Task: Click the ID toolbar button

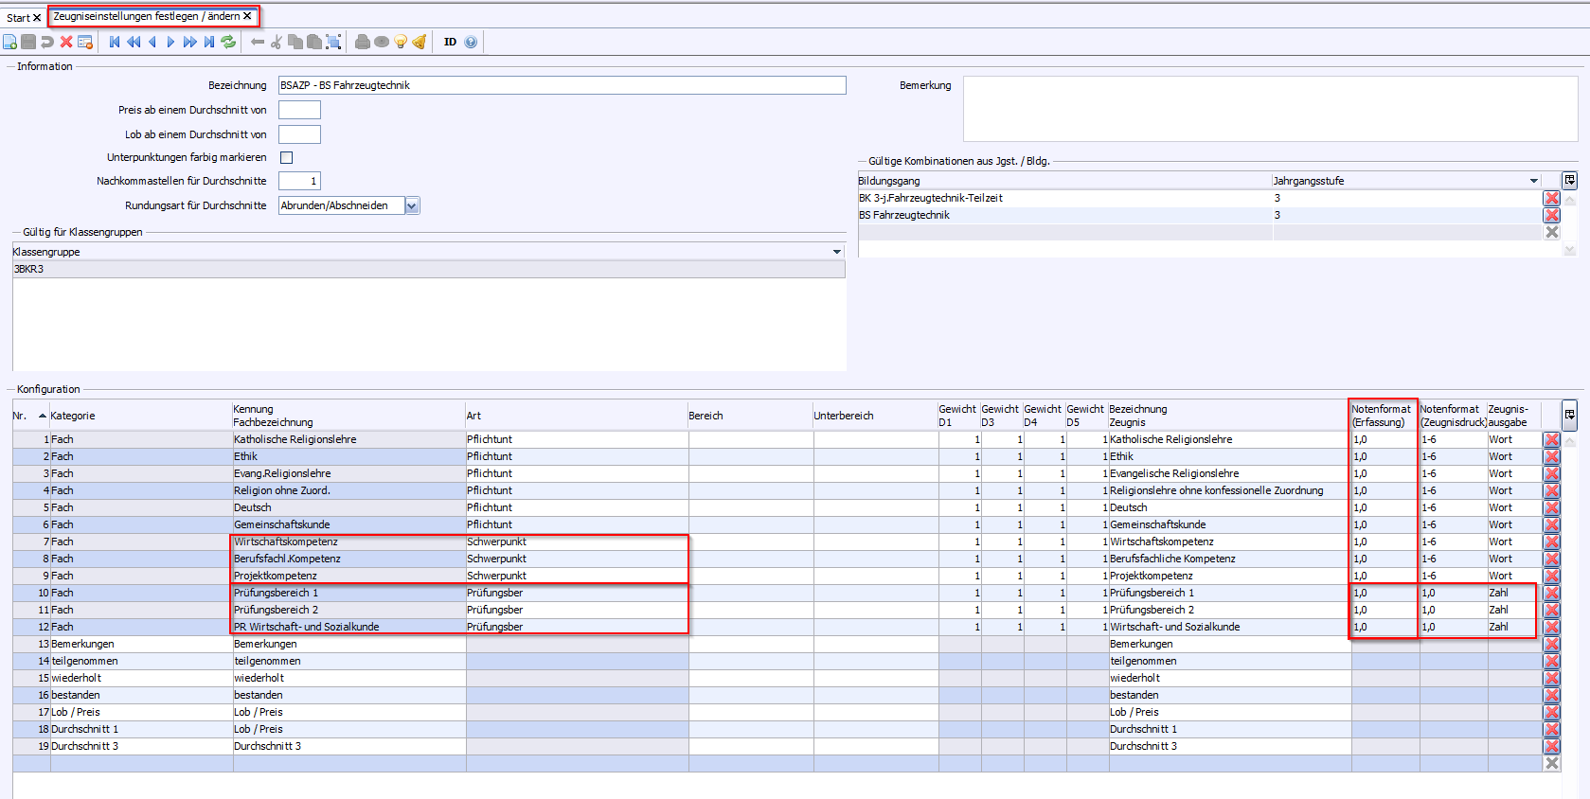Action: [x=450, y=42]
